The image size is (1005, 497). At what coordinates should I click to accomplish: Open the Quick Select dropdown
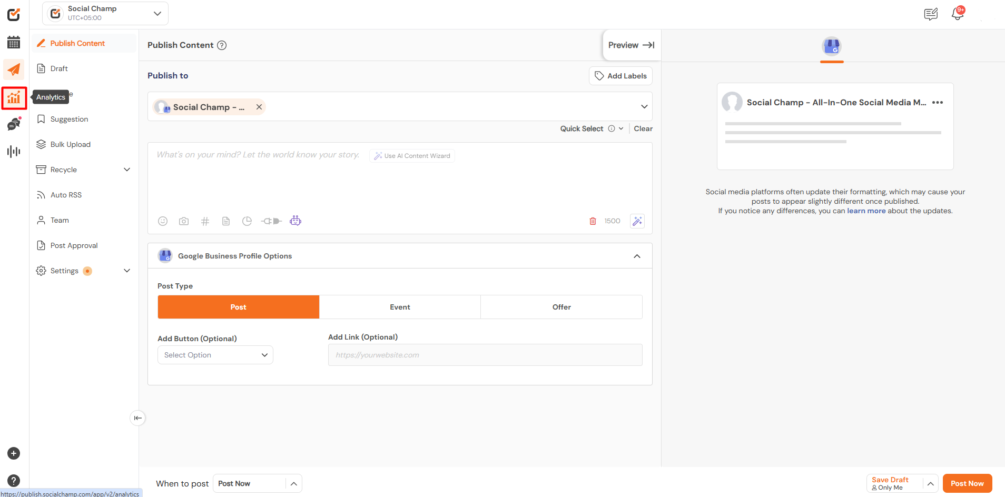click(621, 128)
